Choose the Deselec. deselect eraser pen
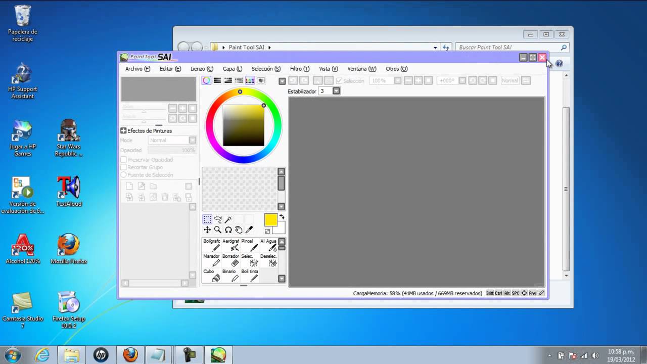Screen dimensions: 647x364 pos(268,260)
